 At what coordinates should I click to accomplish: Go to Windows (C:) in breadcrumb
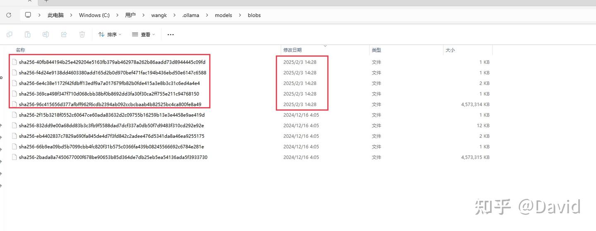point(94,15)
